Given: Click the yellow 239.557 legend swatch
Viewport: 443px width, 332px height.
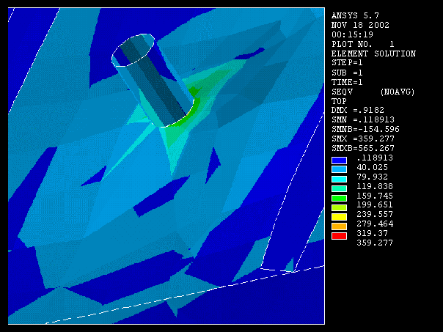Looking at the screenshot, I should (x=339, y=217).
